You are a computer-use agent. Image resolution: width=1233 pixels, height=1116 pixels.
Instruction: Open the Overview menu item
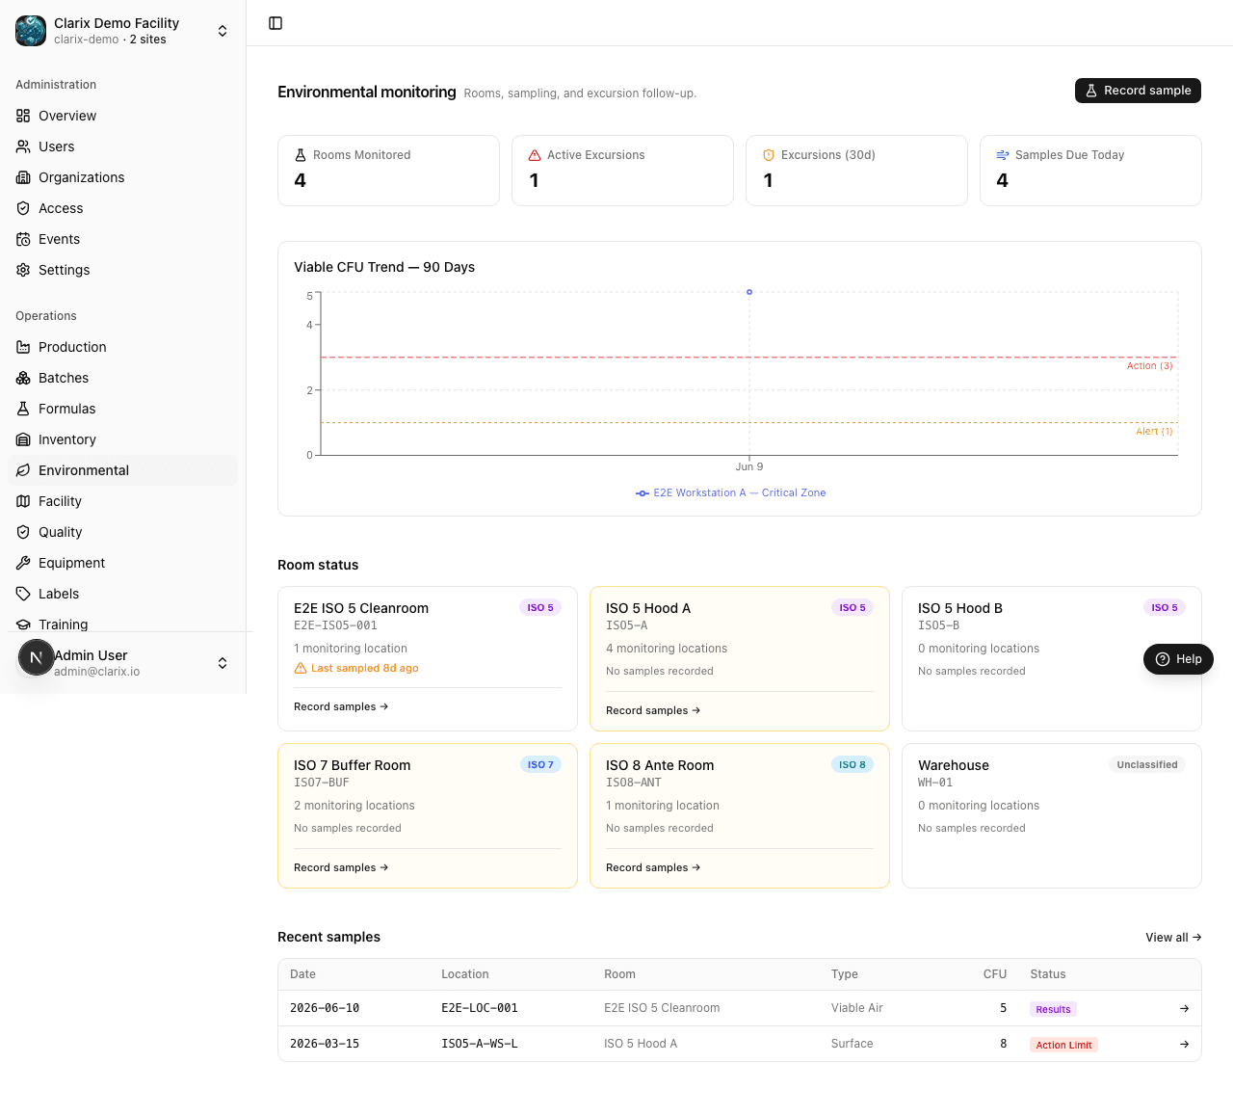[122, 116]
